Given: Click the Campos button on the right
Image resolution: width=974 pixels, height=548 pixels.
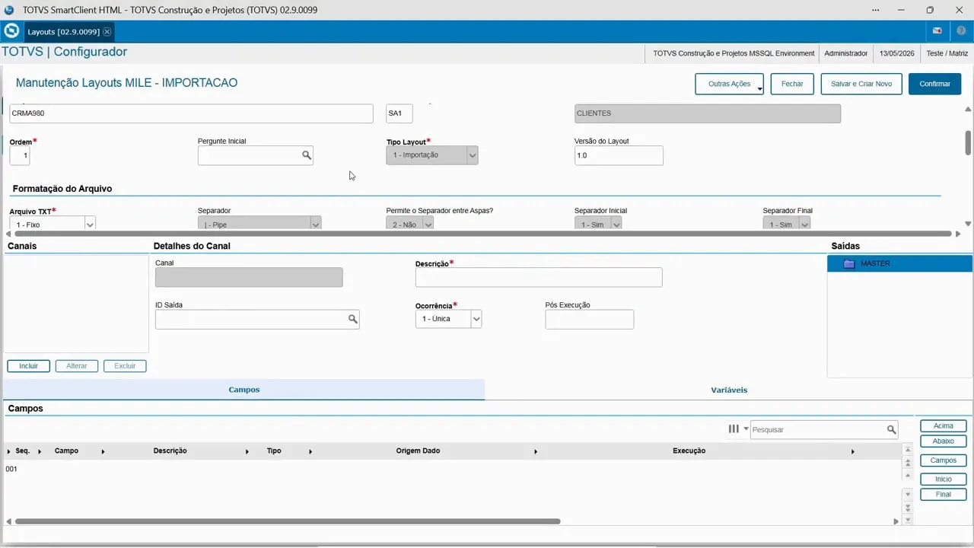Looking at the screenshot, I should (x=944, y=460).
